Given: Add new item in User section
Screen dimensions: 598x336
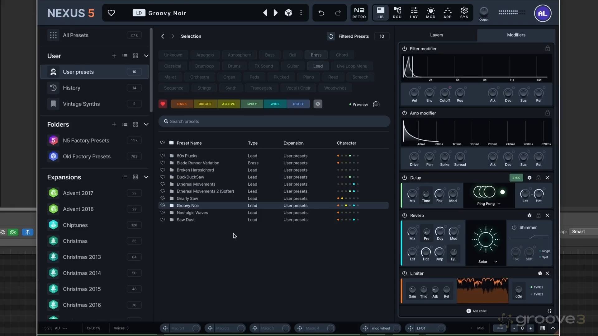Looking at the screenshot, I should 114,56.
